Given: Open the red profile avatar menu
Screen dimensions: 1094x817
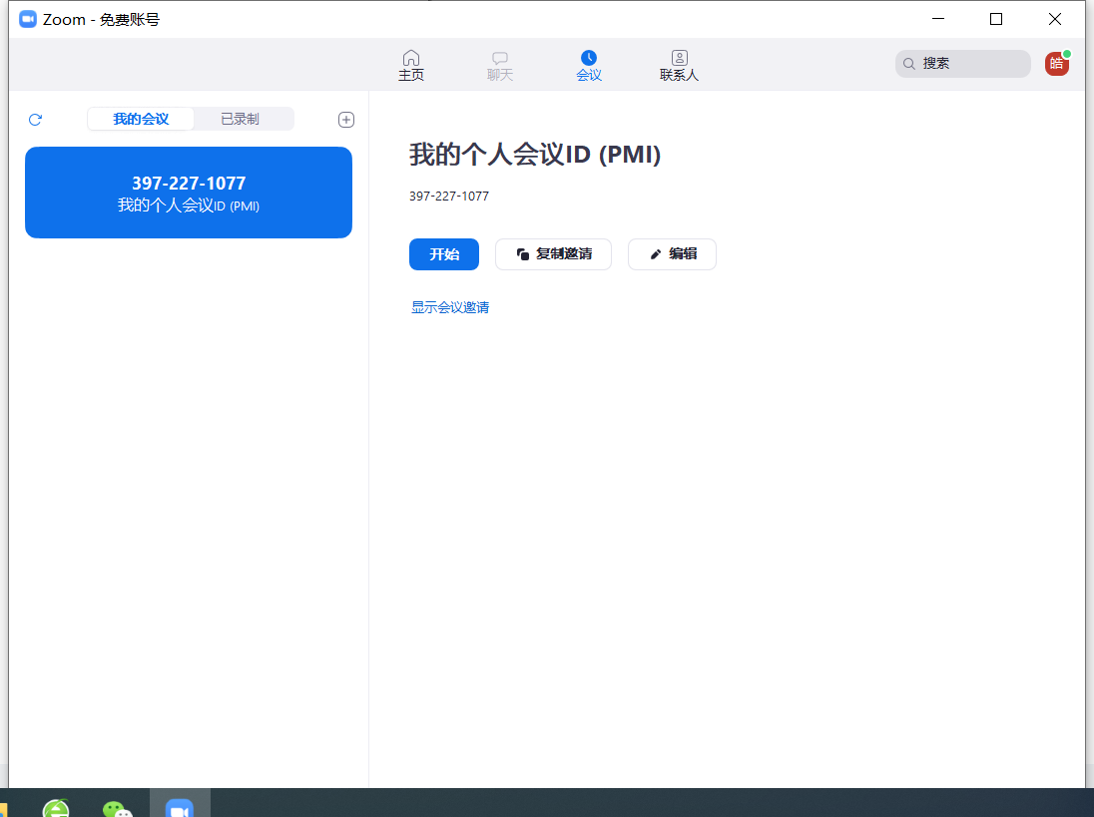Looking at the screenshot, I should [x=1056, y=64].
